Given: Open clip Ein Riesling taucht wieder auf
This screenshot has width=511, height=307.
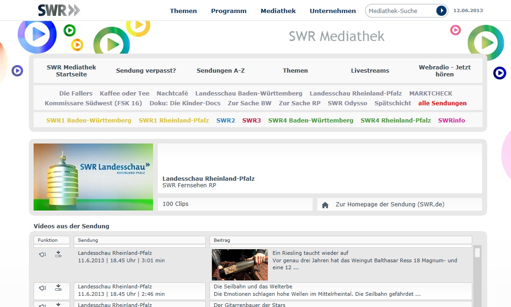Looking at the screenshot, I should coord(311,252).
